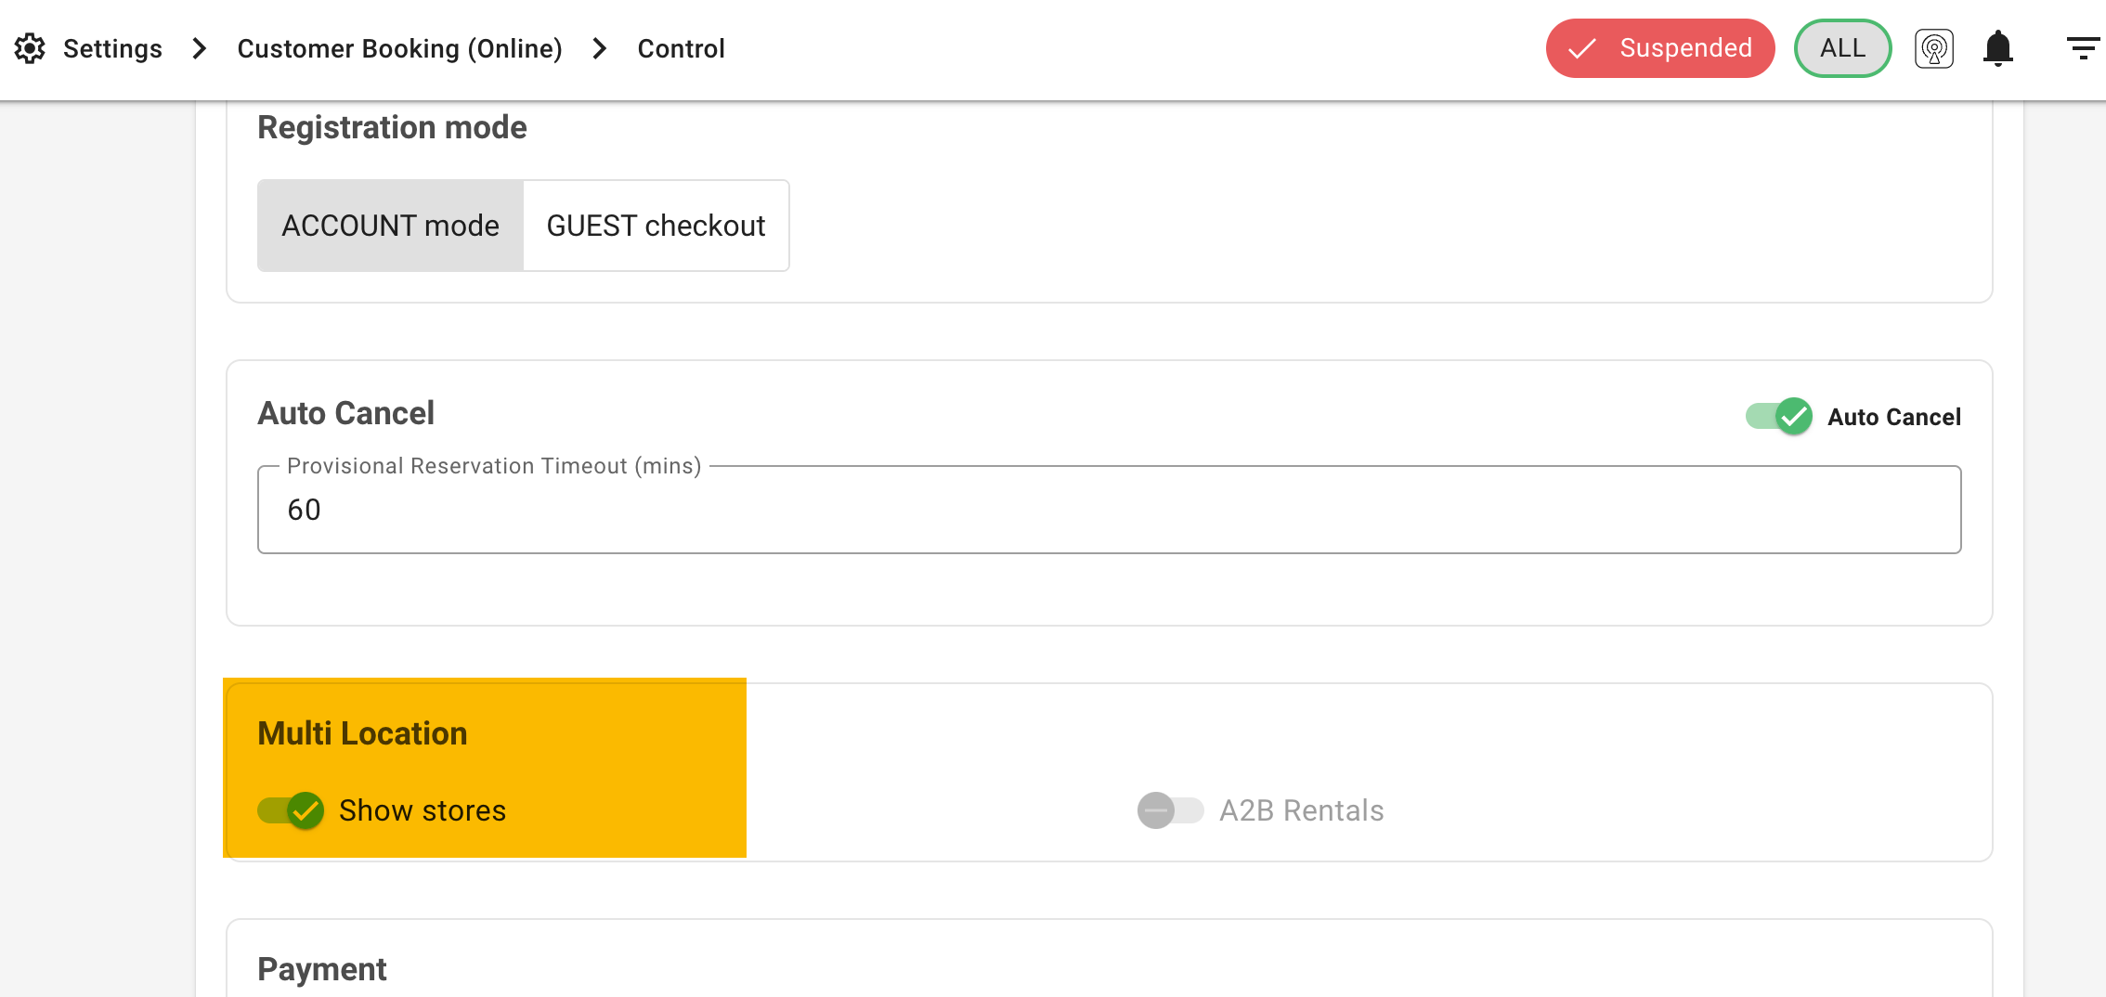The width and height of the screenshot is (2106, 997).
Task: Select the Control breadcrumb item
Action: pyautogui.click(x=681, y=48)
